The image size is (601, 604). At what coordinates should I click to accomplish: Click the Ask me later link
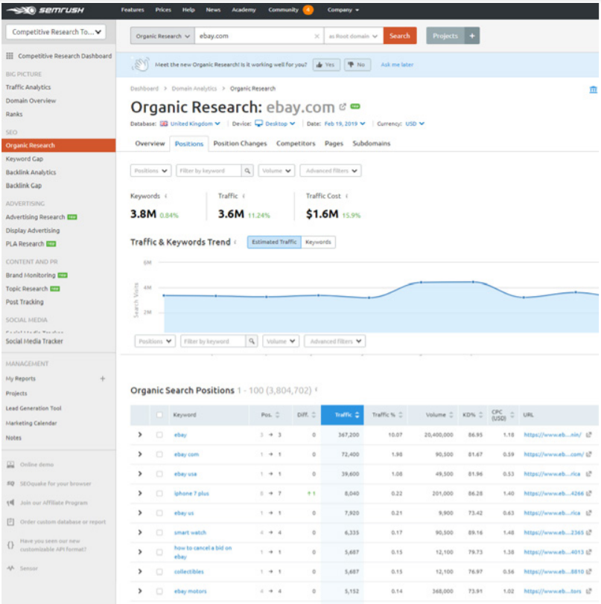click(x=397, y=65)
